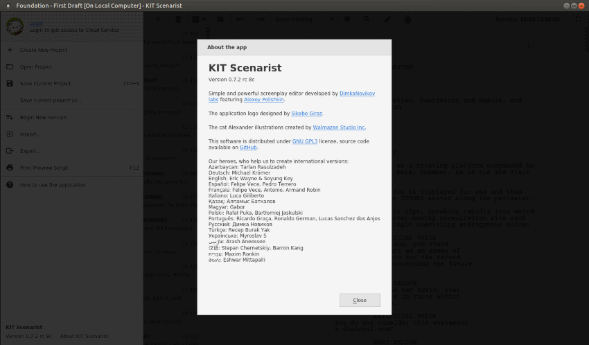Open the GitHub source code link
Image resolution: width=589 pixels, height=345 pixels.
tap(248, 148)
